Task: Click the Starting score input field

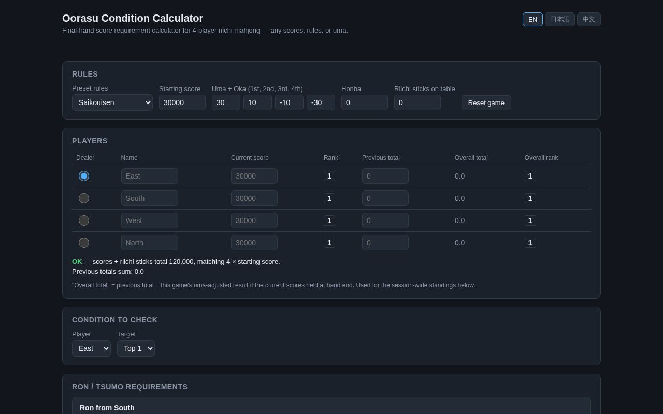Action: 182,102
